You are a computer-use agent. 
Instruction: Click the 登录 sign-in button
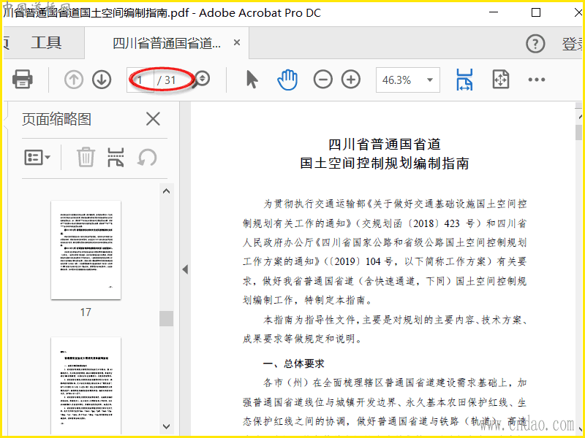(573, 44)
